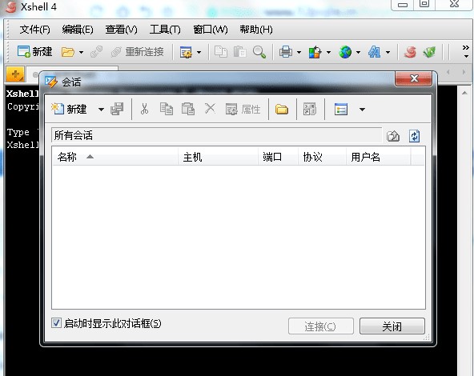Viewport: 474px width, 376px height.
Task: Click New in the Sessions dialog toolbar
Action: click(x=69, y=109)
